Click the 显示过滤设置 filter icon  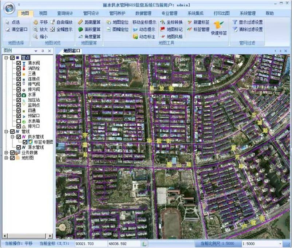(x=235, y=22)
